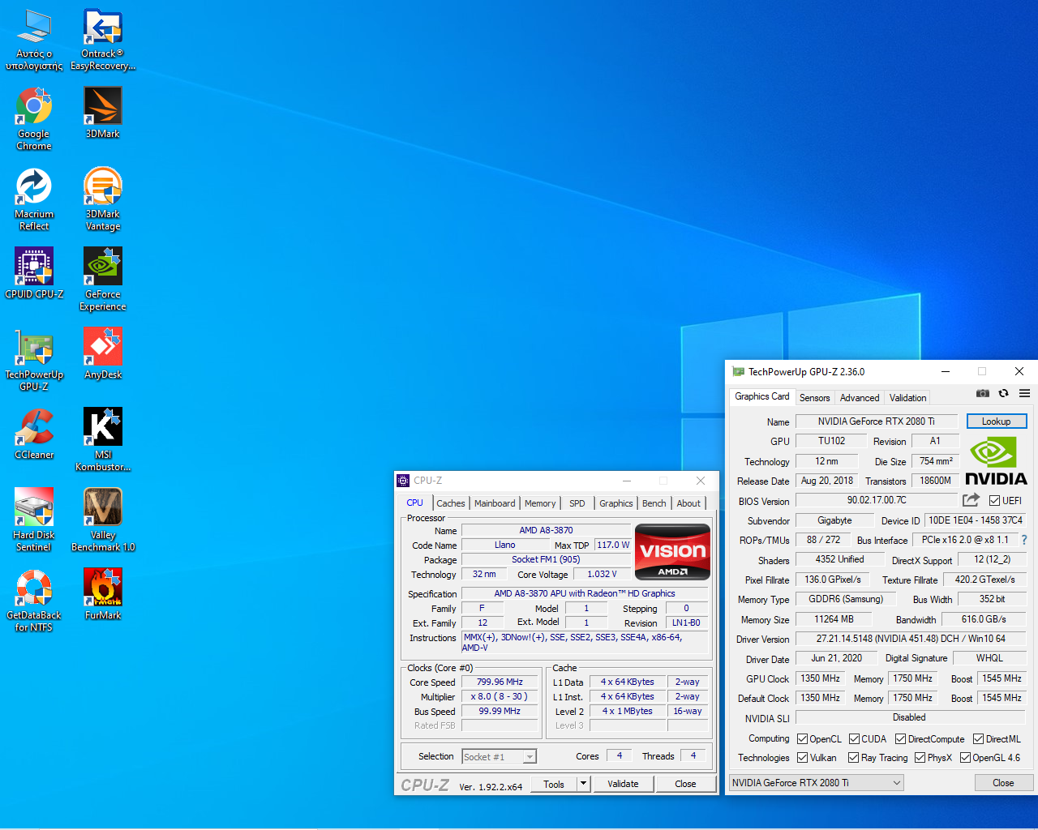Click the Memory Type GDDR6 (Samsung) field
1038x830 pixels.
tap(846, 599)
